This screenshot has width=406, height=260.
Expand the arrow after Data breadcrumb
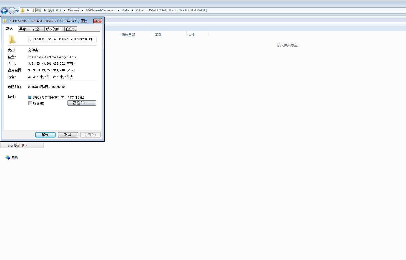click(132, 10)
